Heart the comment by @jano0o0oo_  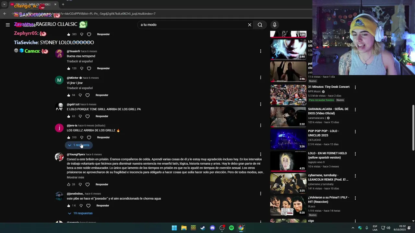coord(89,205)
